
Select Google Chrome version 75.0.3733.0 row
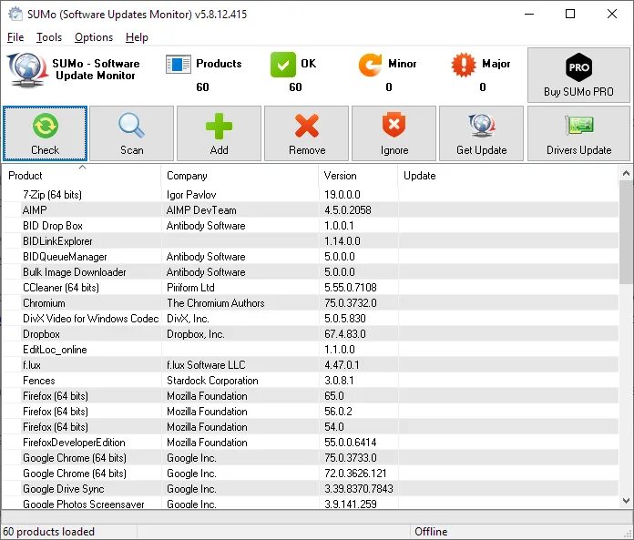[x=311, y=458]
